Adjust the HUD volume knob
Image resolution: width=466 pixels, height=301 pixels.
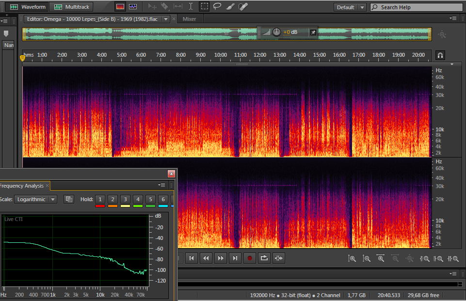click(276, 32)
